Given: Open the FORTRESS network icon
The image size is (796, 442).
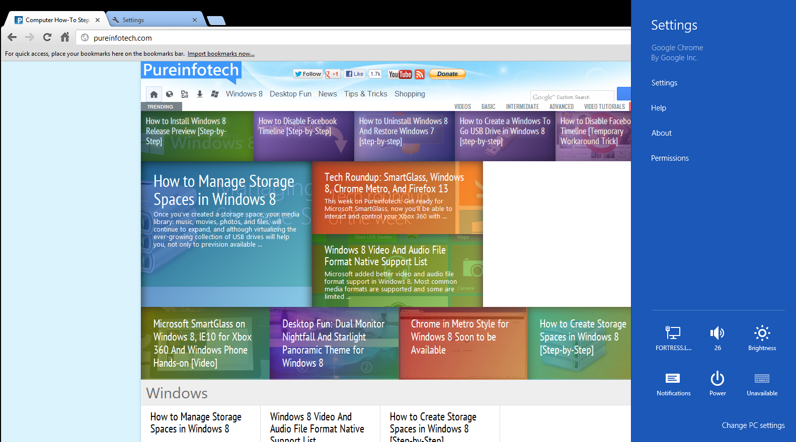Looking at the screenshot, I should [x=673, y=338].
